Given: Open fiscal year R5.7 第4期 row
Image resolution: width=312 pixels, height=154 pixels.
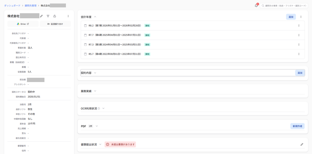Looking at the screenshot, I should pyautogui.click(x=193, y=54).
